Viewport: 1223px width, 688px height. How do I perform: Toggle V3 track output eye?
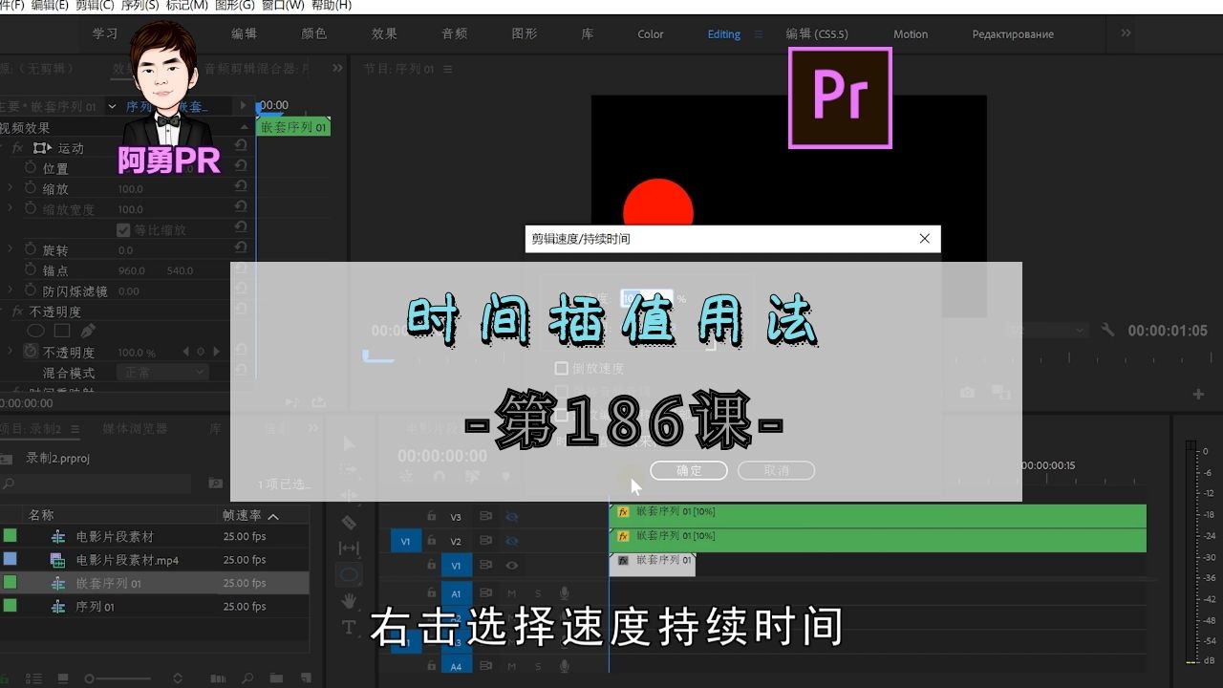coord(511,517)
